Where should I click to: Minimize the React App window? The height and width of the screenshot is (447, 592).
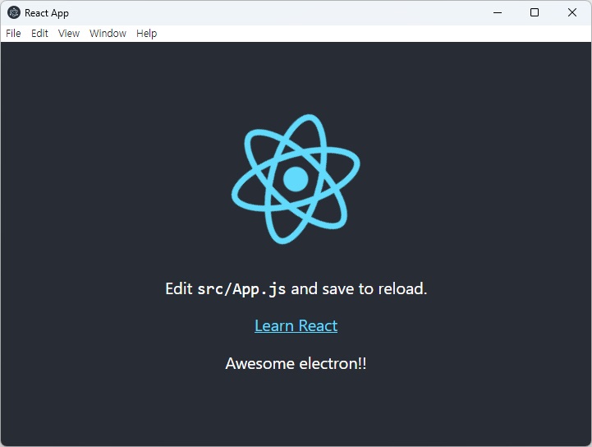(x=498, y=13)
